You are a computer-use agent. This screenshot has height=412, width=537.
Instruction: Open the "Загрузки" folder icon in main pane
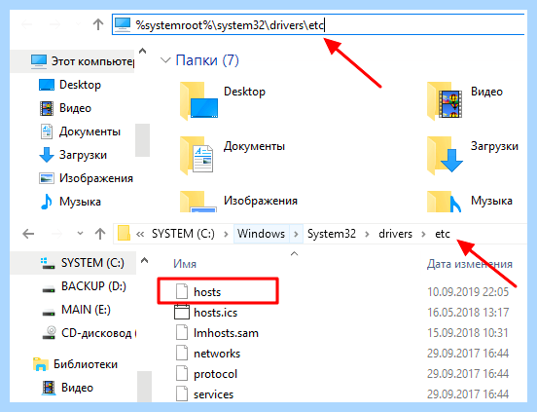point(445,155)
